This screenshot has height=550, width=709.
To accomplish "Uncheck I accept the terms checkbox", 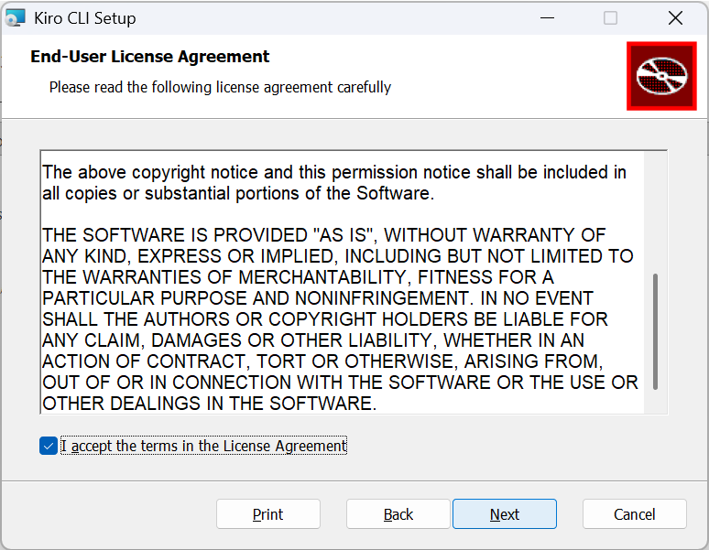I will pyautogui.click(x=49, y=446).
